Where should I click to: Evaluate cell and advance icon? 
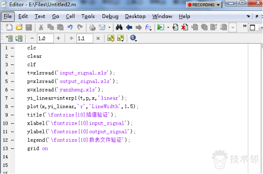[x=121, y=38]
